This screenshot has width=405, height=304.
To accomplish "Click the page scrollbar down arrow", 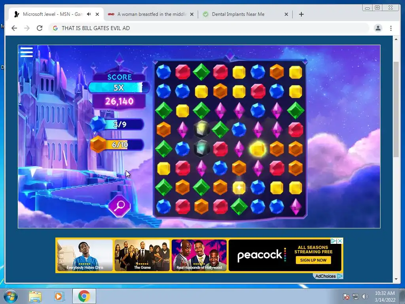I will point(396,279).
